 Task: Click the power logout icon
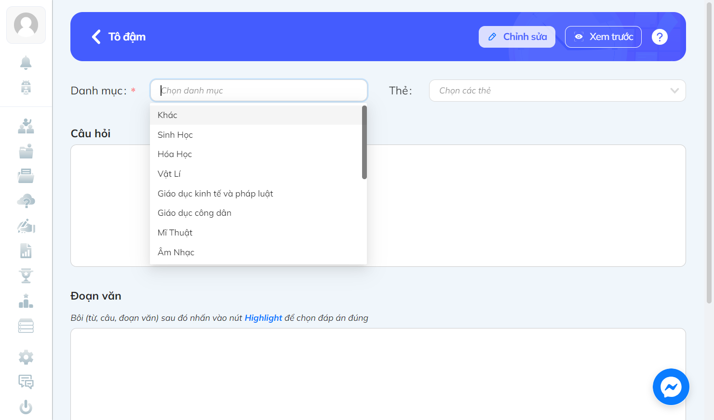[x=26, y=407]
